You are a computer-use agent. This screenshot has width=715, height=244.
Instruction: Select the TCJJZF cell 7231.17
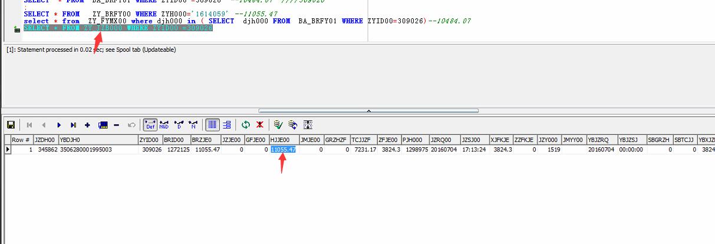click(x=363, y=150)
